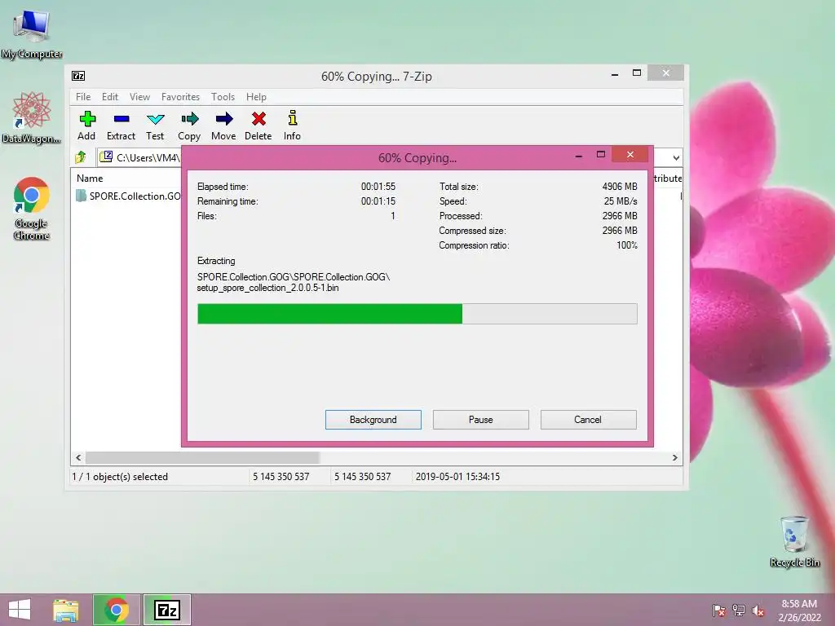Click the green extraction progress bar

(x=329, y=314)
